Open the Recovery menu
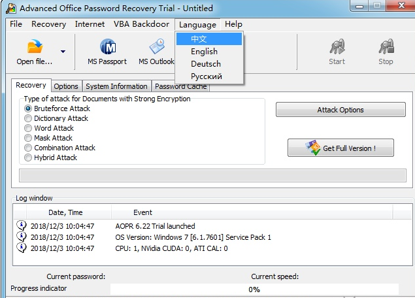The width and height of the screenshot is (415, 298). [x=49, y=24]
